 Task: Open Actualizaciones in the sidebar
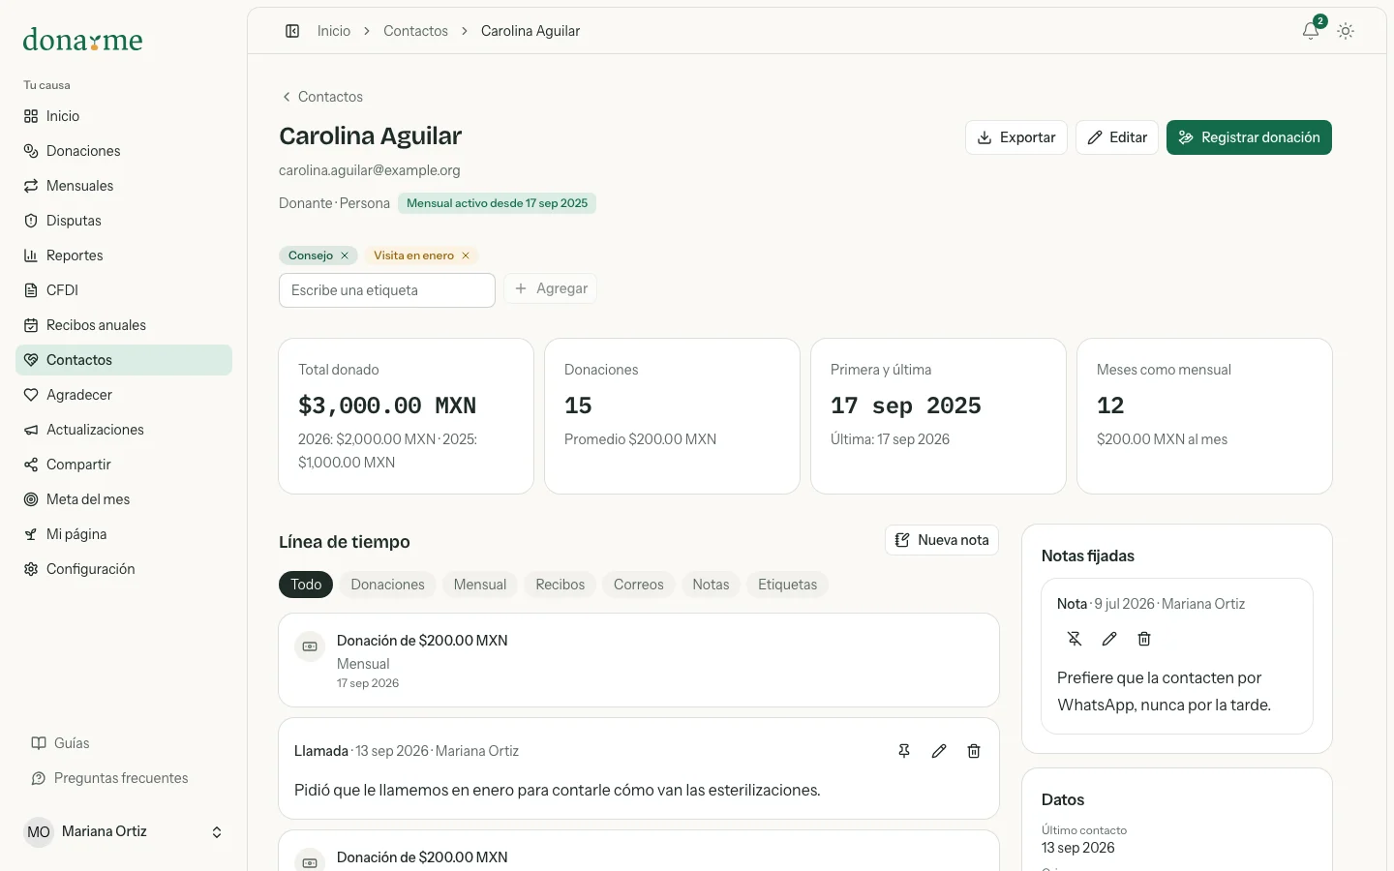(124, 430)
